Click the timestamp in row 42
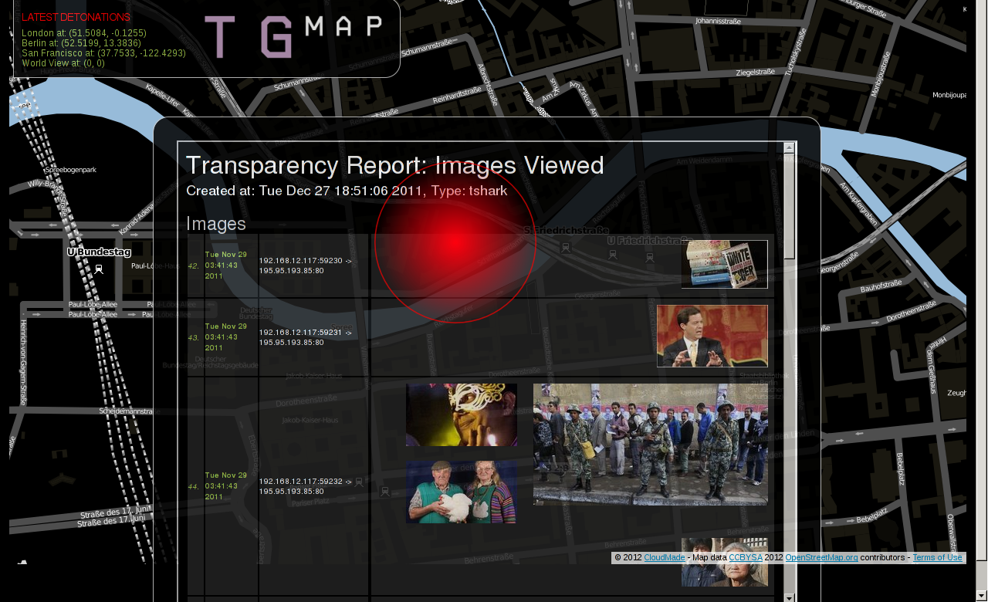Screen dimensions: 988x602 coord(226,265)
